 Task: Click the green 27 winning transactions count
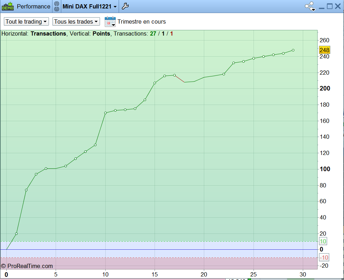pos(153,33)
